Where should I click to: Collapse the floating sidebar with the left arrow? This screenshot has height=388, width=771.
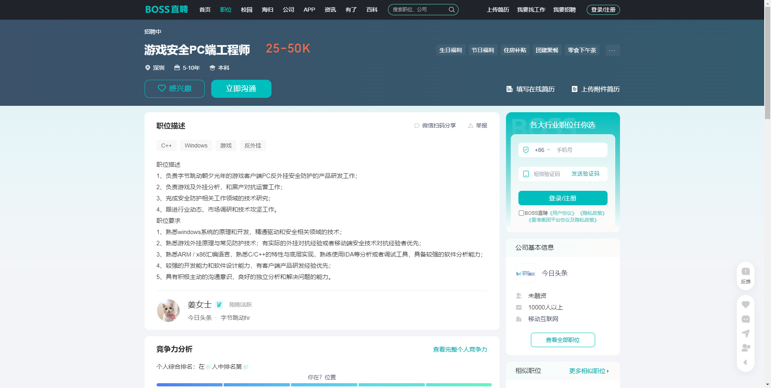click(x=745, y=362)
